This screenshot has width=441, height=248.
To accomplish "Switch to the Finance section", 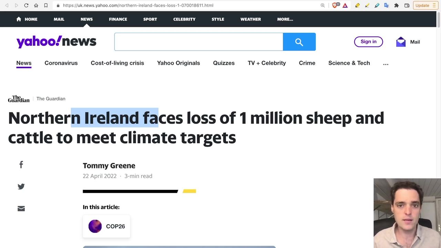I will (118, 19).
